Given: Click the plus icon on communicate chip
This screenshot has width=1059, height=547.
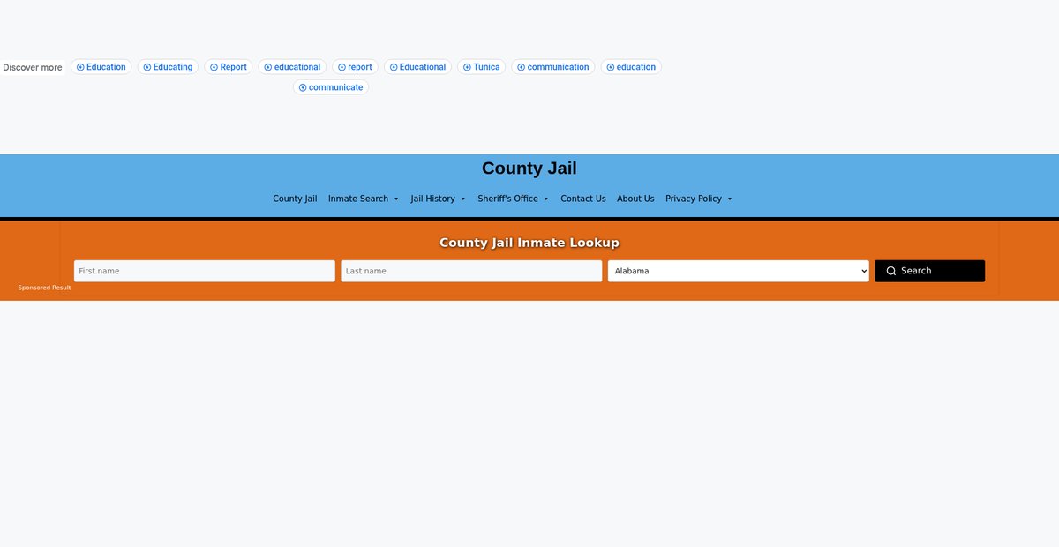Looking at the screenshot, I should [x=303, y=87].
